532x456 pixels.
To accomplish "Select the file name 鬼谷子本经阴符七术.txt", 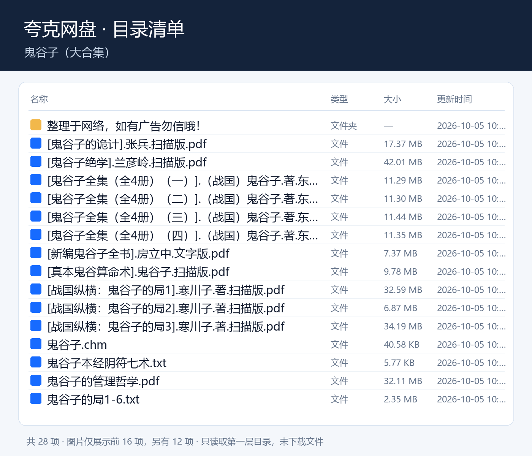I will (x=107, y=363).
